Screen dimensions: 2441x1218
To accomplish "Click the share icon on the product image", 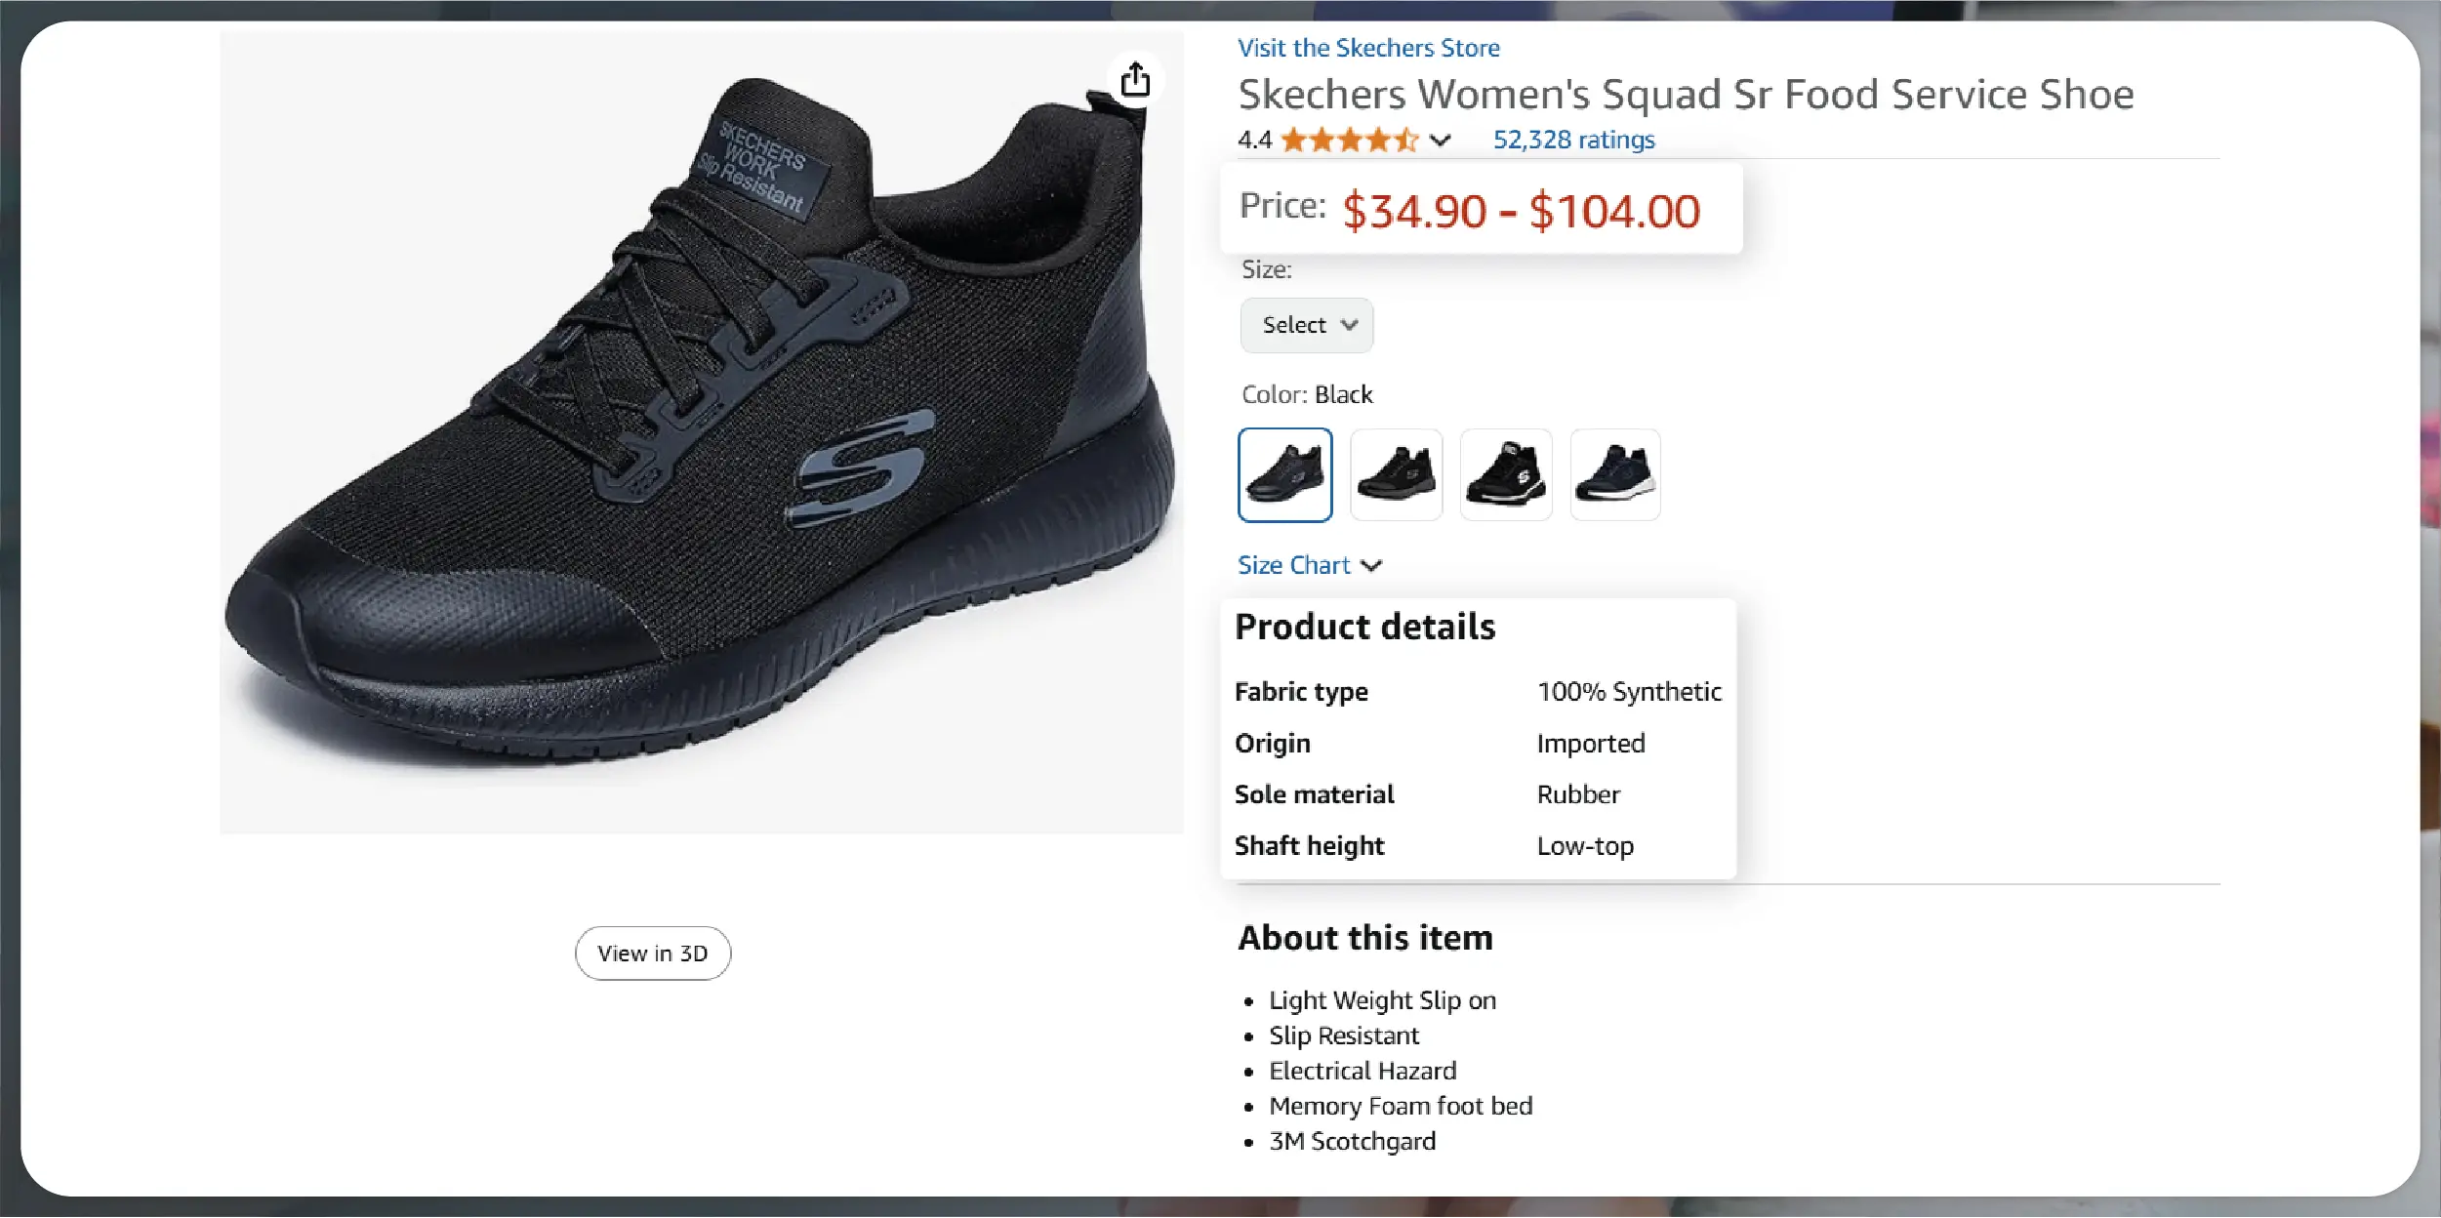I will (1135, 80).
